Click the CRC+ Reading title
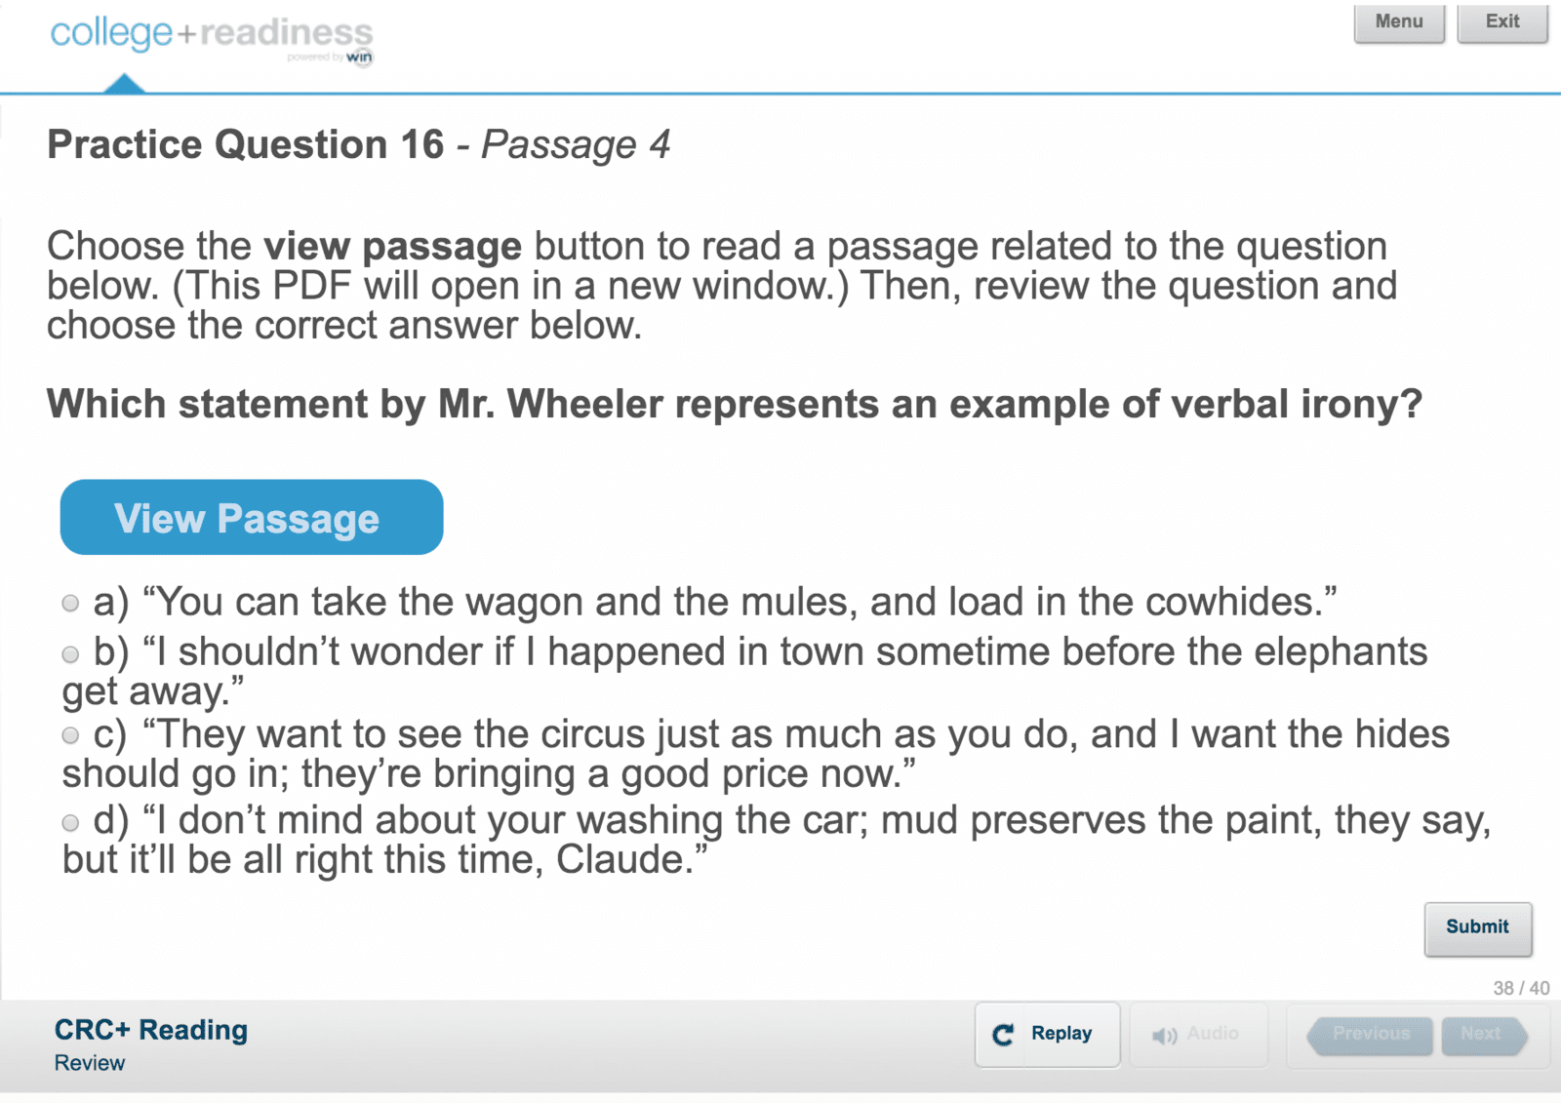The width and height of the screenshot is (1561, 1103). (x=151, y=1030)
